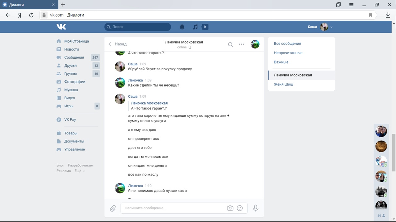Open the three-dots conversation actions menu
Screen dimensions: 396x222
coord(242,44)
